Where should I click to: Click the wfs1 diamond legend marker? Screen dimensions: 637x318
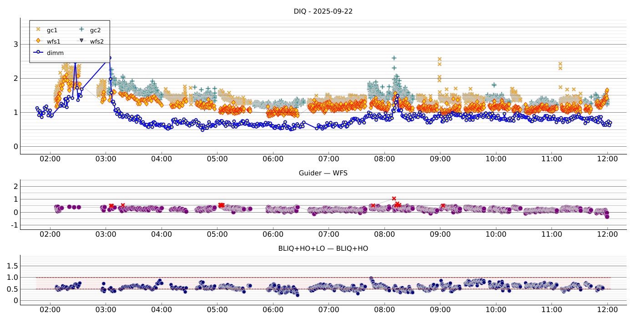(x=38, y=41)
